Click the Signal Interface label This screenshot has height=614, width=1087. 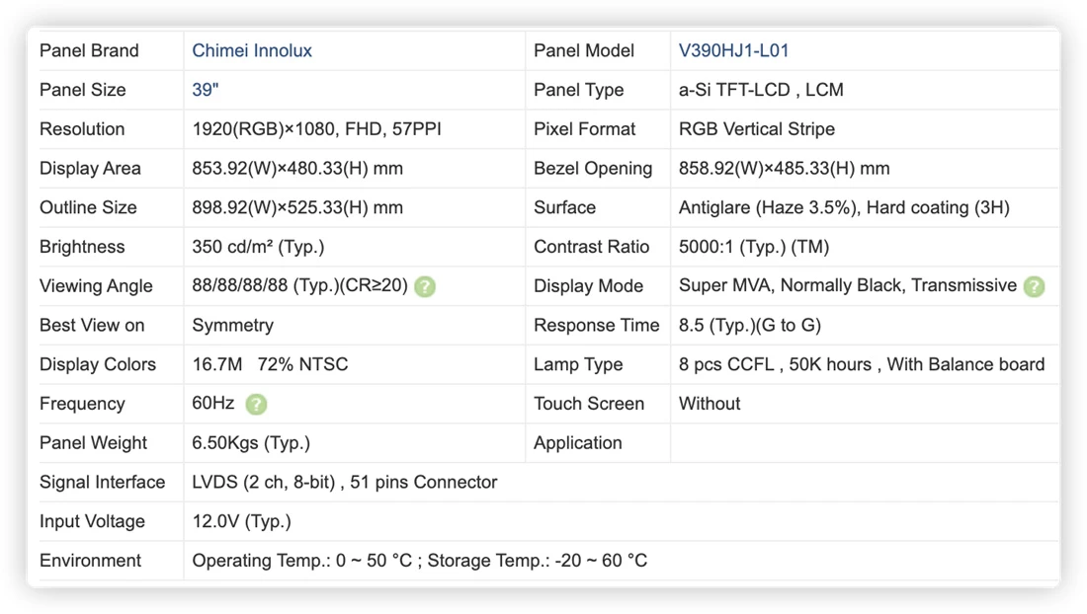pyautogui.click(x=103, y=483)
